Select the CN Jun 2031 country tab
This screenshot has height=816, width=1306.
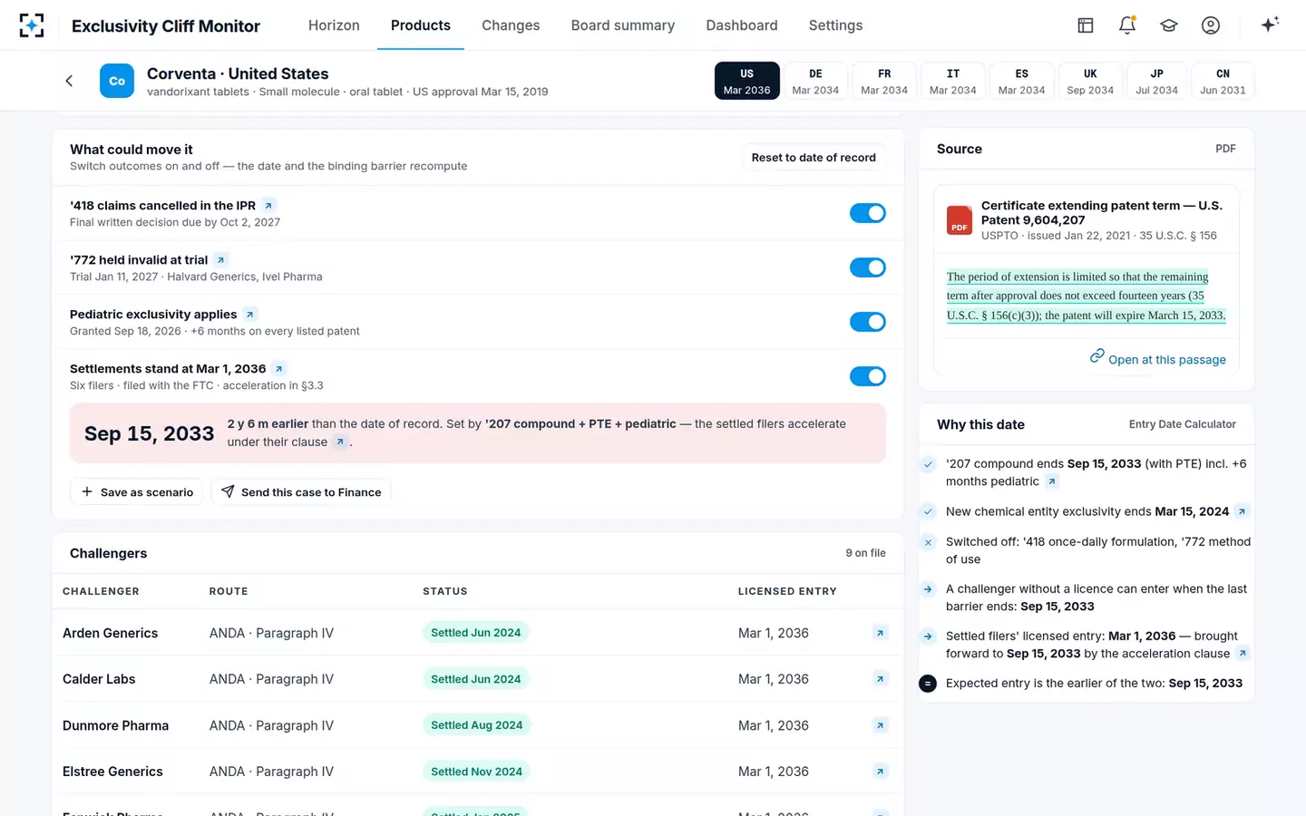point(1223,81)
